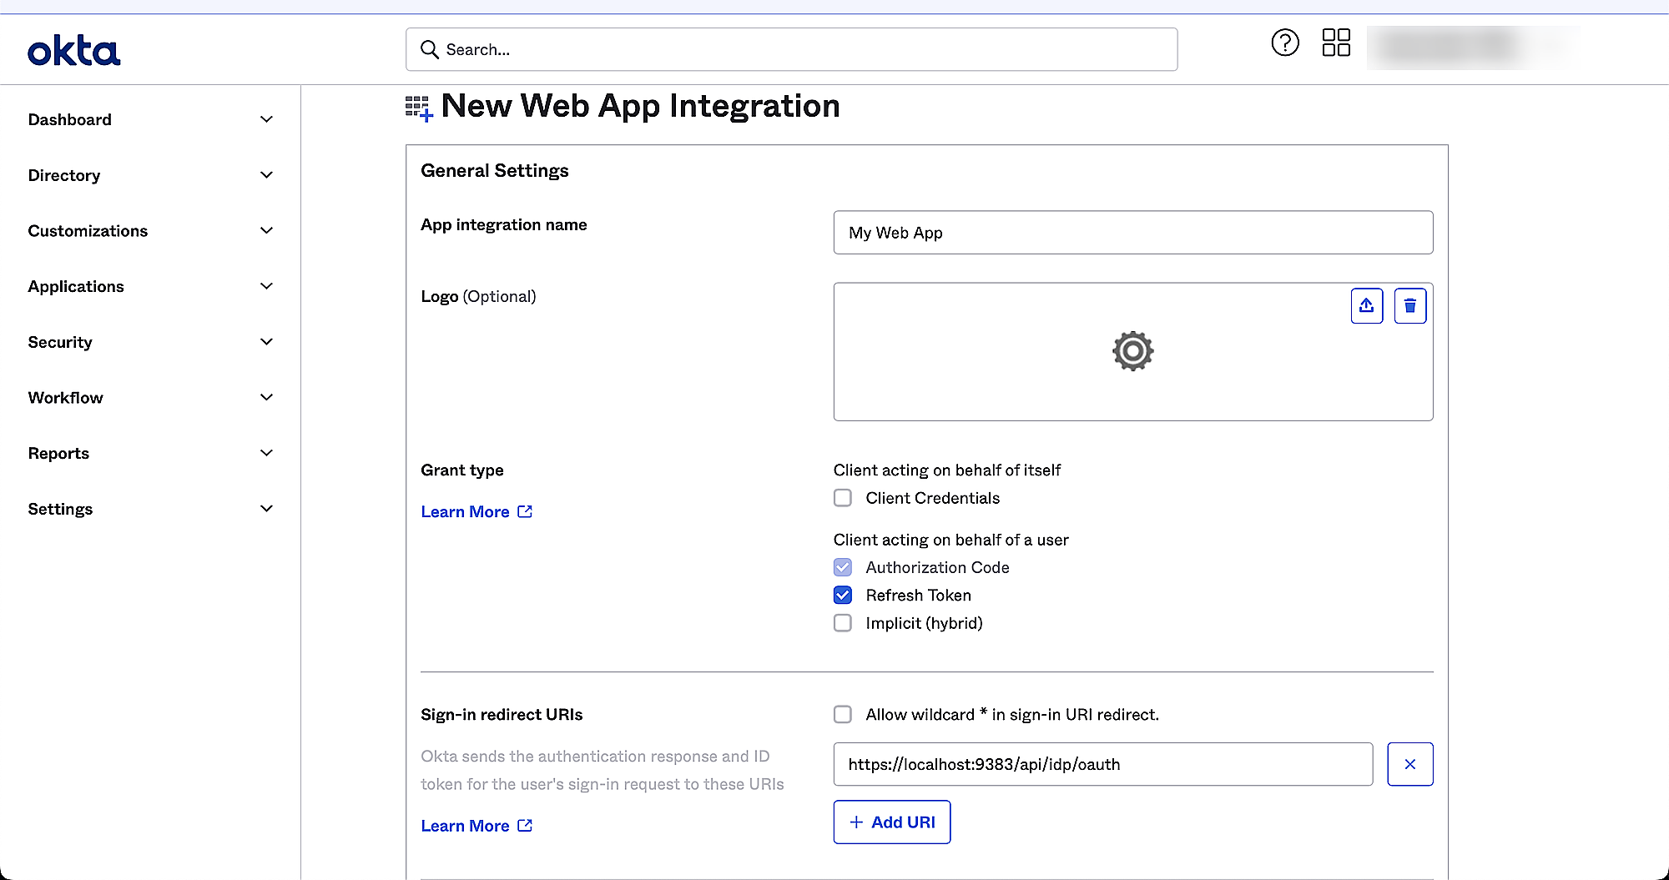Viewport: 1669px width, 880px height.
Task: Click the search magnifier icon
Action: pos(430,50)
